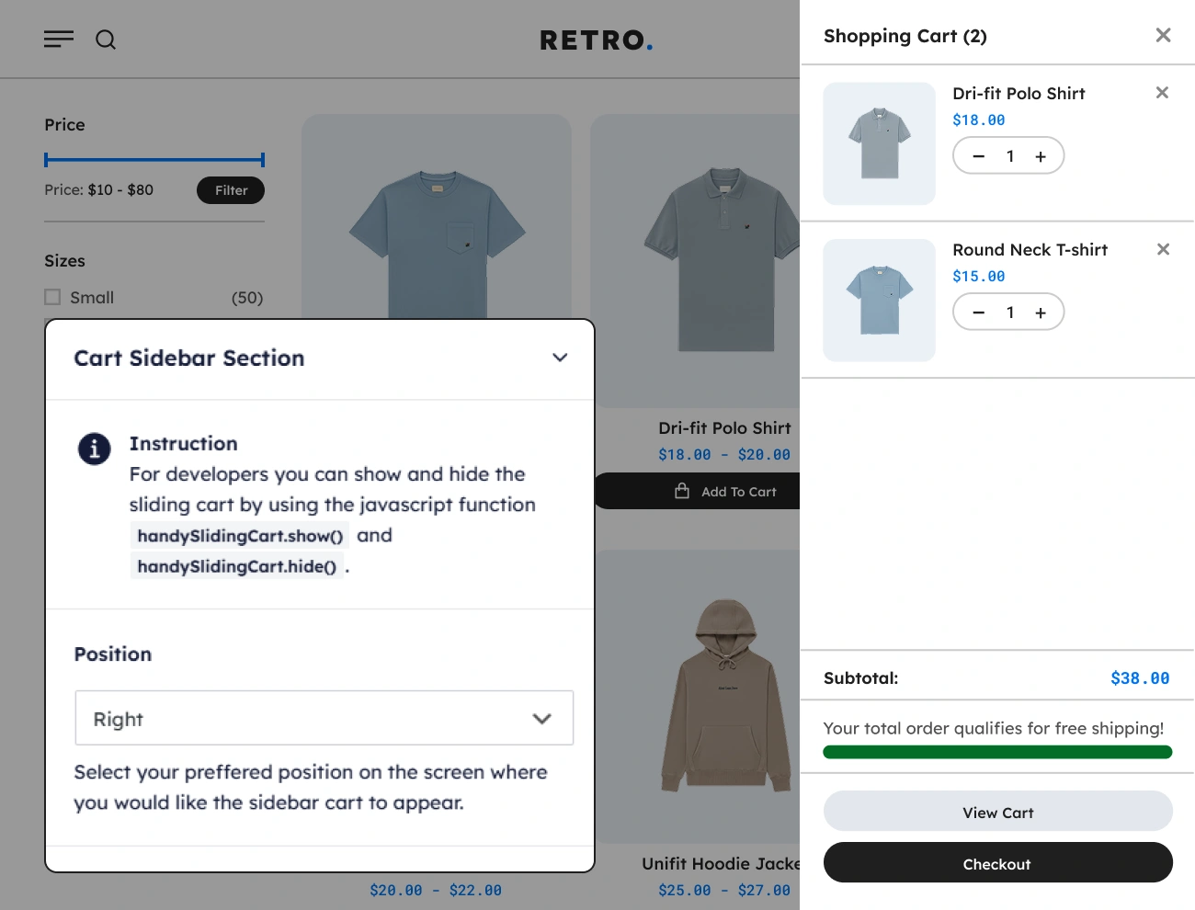Open the Dri-fit Polo Shirt product title in the grid
This screenshot has height=910, width=1195.
(724, 428)
